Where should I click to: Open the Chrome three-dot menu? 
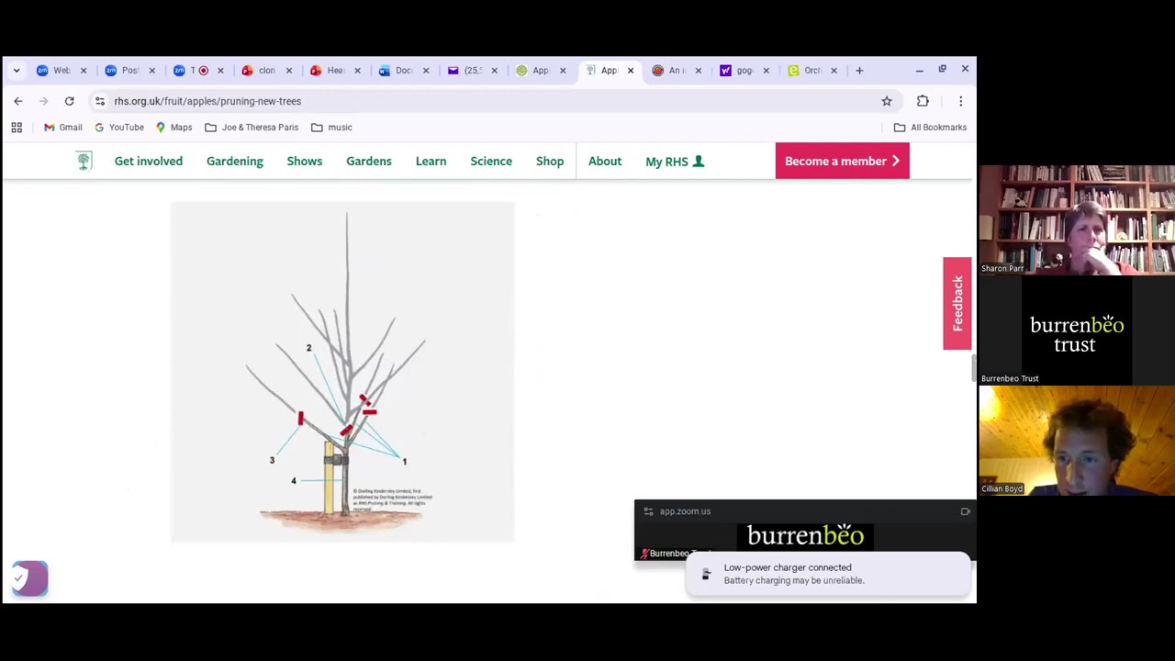tap(960, 101)
